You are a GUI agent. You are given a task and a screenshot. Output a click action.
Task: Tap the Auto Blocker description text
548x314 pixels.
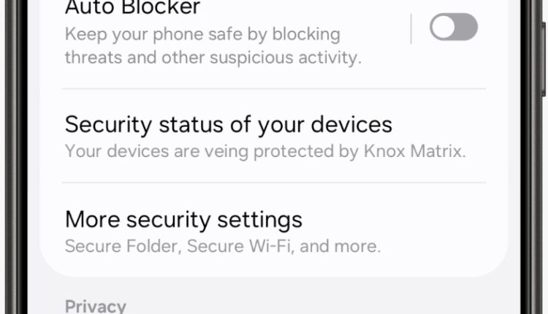[213, 45]
